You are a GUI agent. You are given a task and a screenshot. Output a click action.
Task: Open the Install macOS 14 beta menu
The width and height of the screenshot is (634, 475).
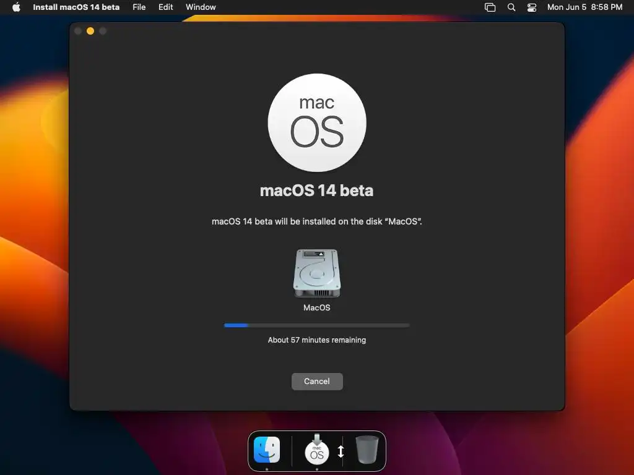(76, 7)
